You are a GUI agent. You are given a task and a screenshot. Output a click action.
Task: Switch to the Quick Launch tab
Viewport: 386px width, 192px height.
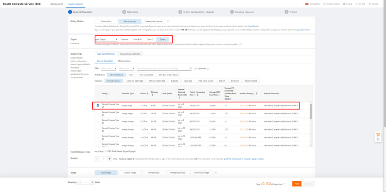point(57,4)
